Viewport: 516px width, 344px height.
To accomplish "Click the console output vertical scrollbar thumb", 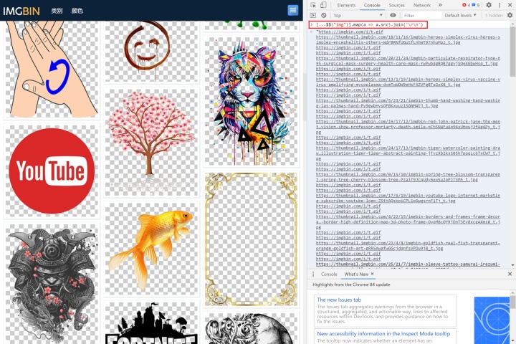I will (x=512, y=52).
